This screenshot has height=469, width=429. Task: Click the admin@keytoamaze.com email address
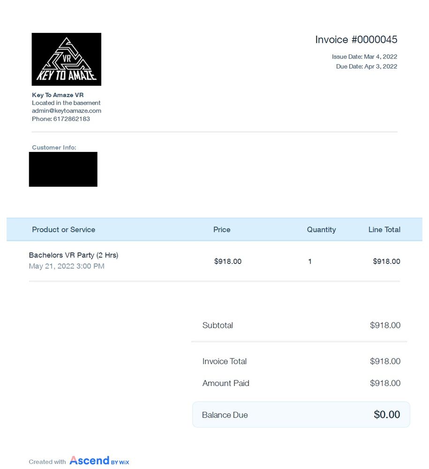tap(67, 111)
